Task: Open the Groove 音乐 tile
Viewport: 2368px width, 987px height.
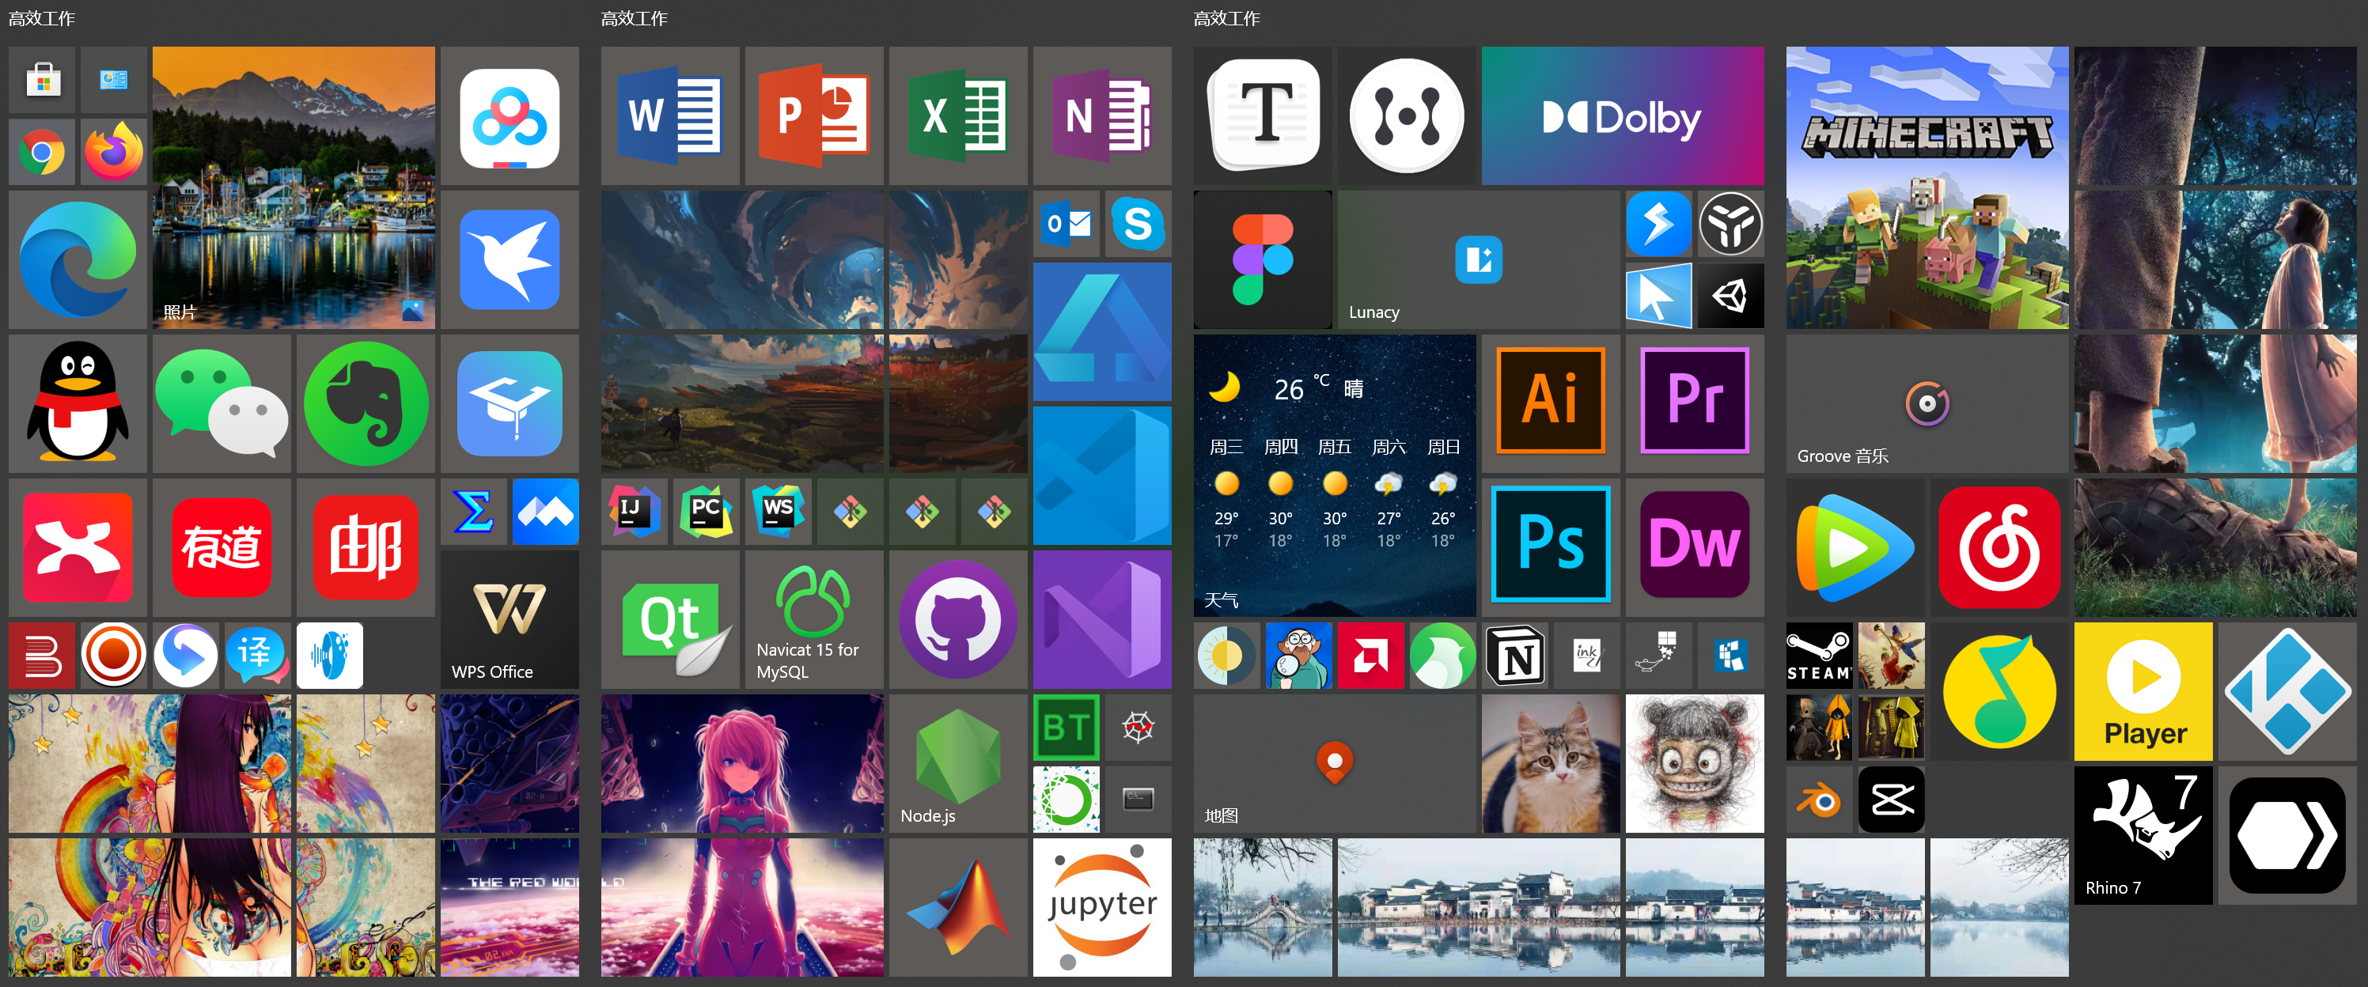Action: (1927, 403)
